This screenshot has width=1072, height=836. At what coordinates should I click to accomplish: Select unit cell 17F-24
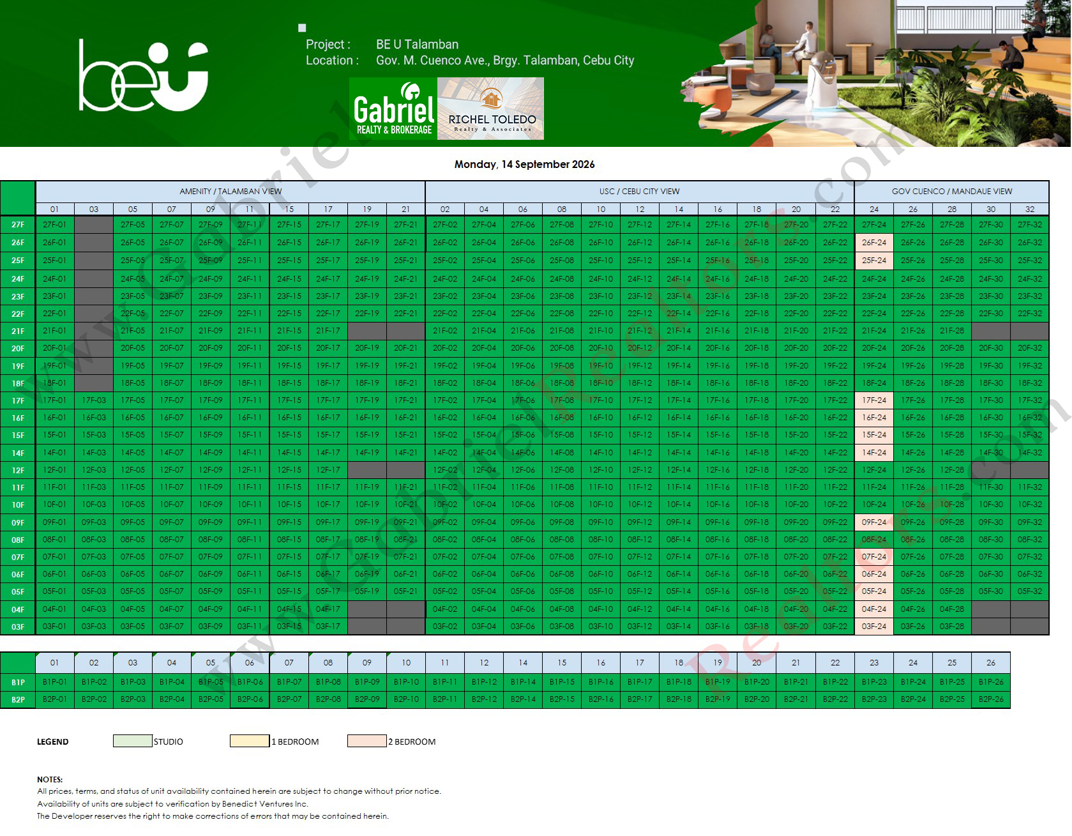pos(873,400)
